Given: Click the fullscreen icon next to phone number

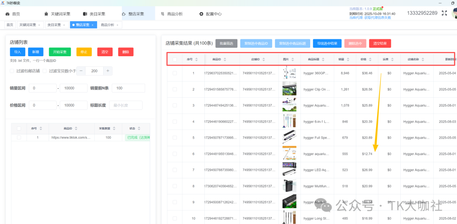Looking at the screenshot, I should [x=444, y=13].
